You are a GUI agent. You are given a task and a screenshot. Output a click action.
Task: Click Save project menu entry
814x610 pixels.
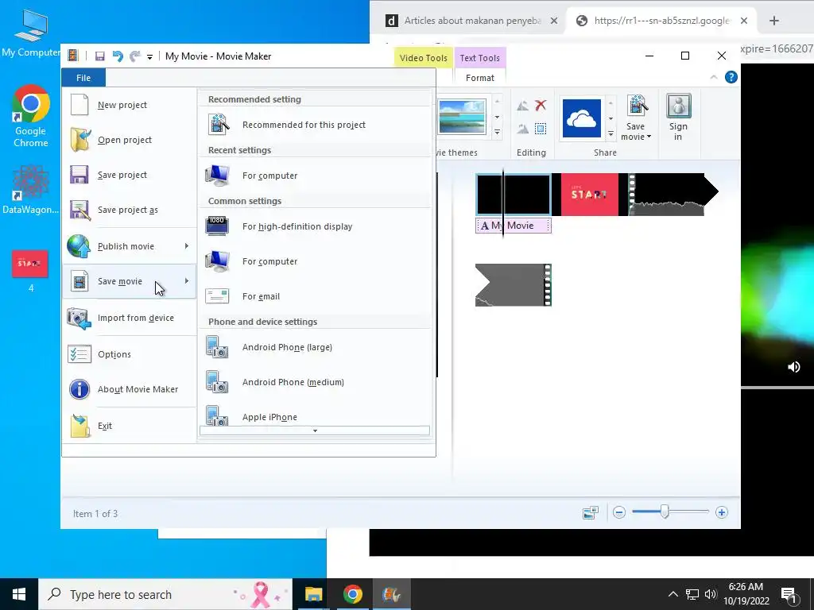pyautogui.click(x=129, y=175)
